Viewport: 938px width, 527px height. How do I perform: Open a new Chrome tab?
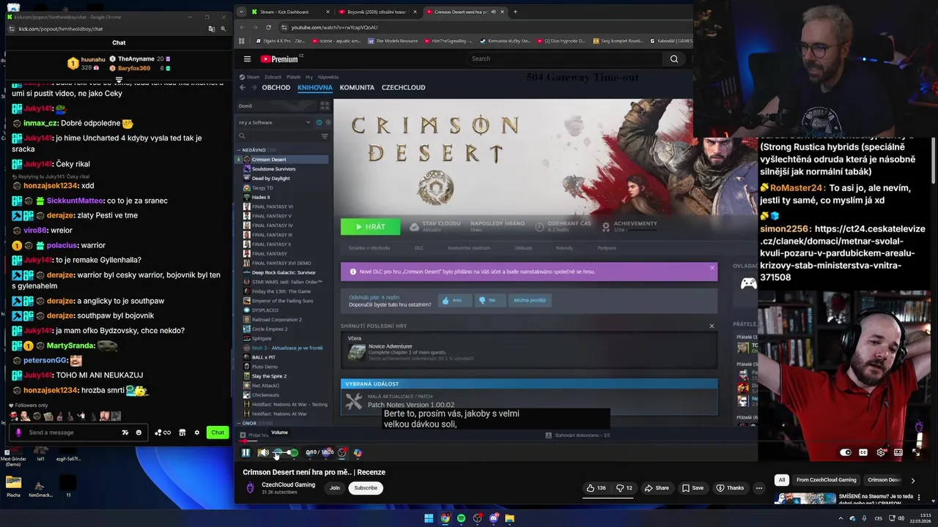[x=515, y=12]
